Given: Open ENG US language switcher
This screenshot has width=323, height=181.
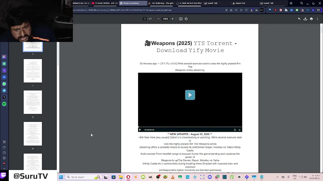Looking at the screenshot, I should click(295, 177).
